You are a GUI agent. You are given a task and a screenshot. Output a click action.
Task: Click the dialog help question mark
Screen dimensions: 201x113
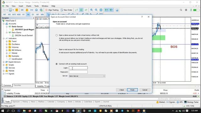(142, 17)
